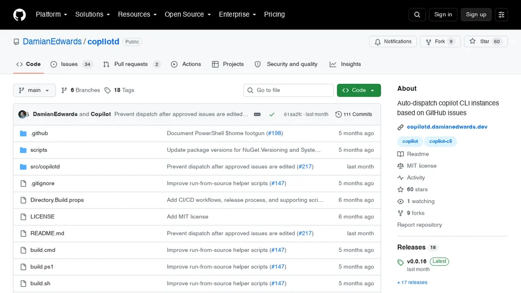Switch to the Projects tab
The image size is (521, 293).
[x=228, y=64]
